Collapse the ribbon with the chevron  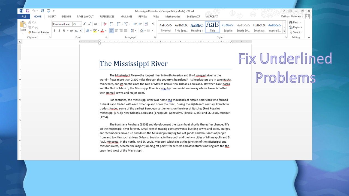click(x=309, y=37)
